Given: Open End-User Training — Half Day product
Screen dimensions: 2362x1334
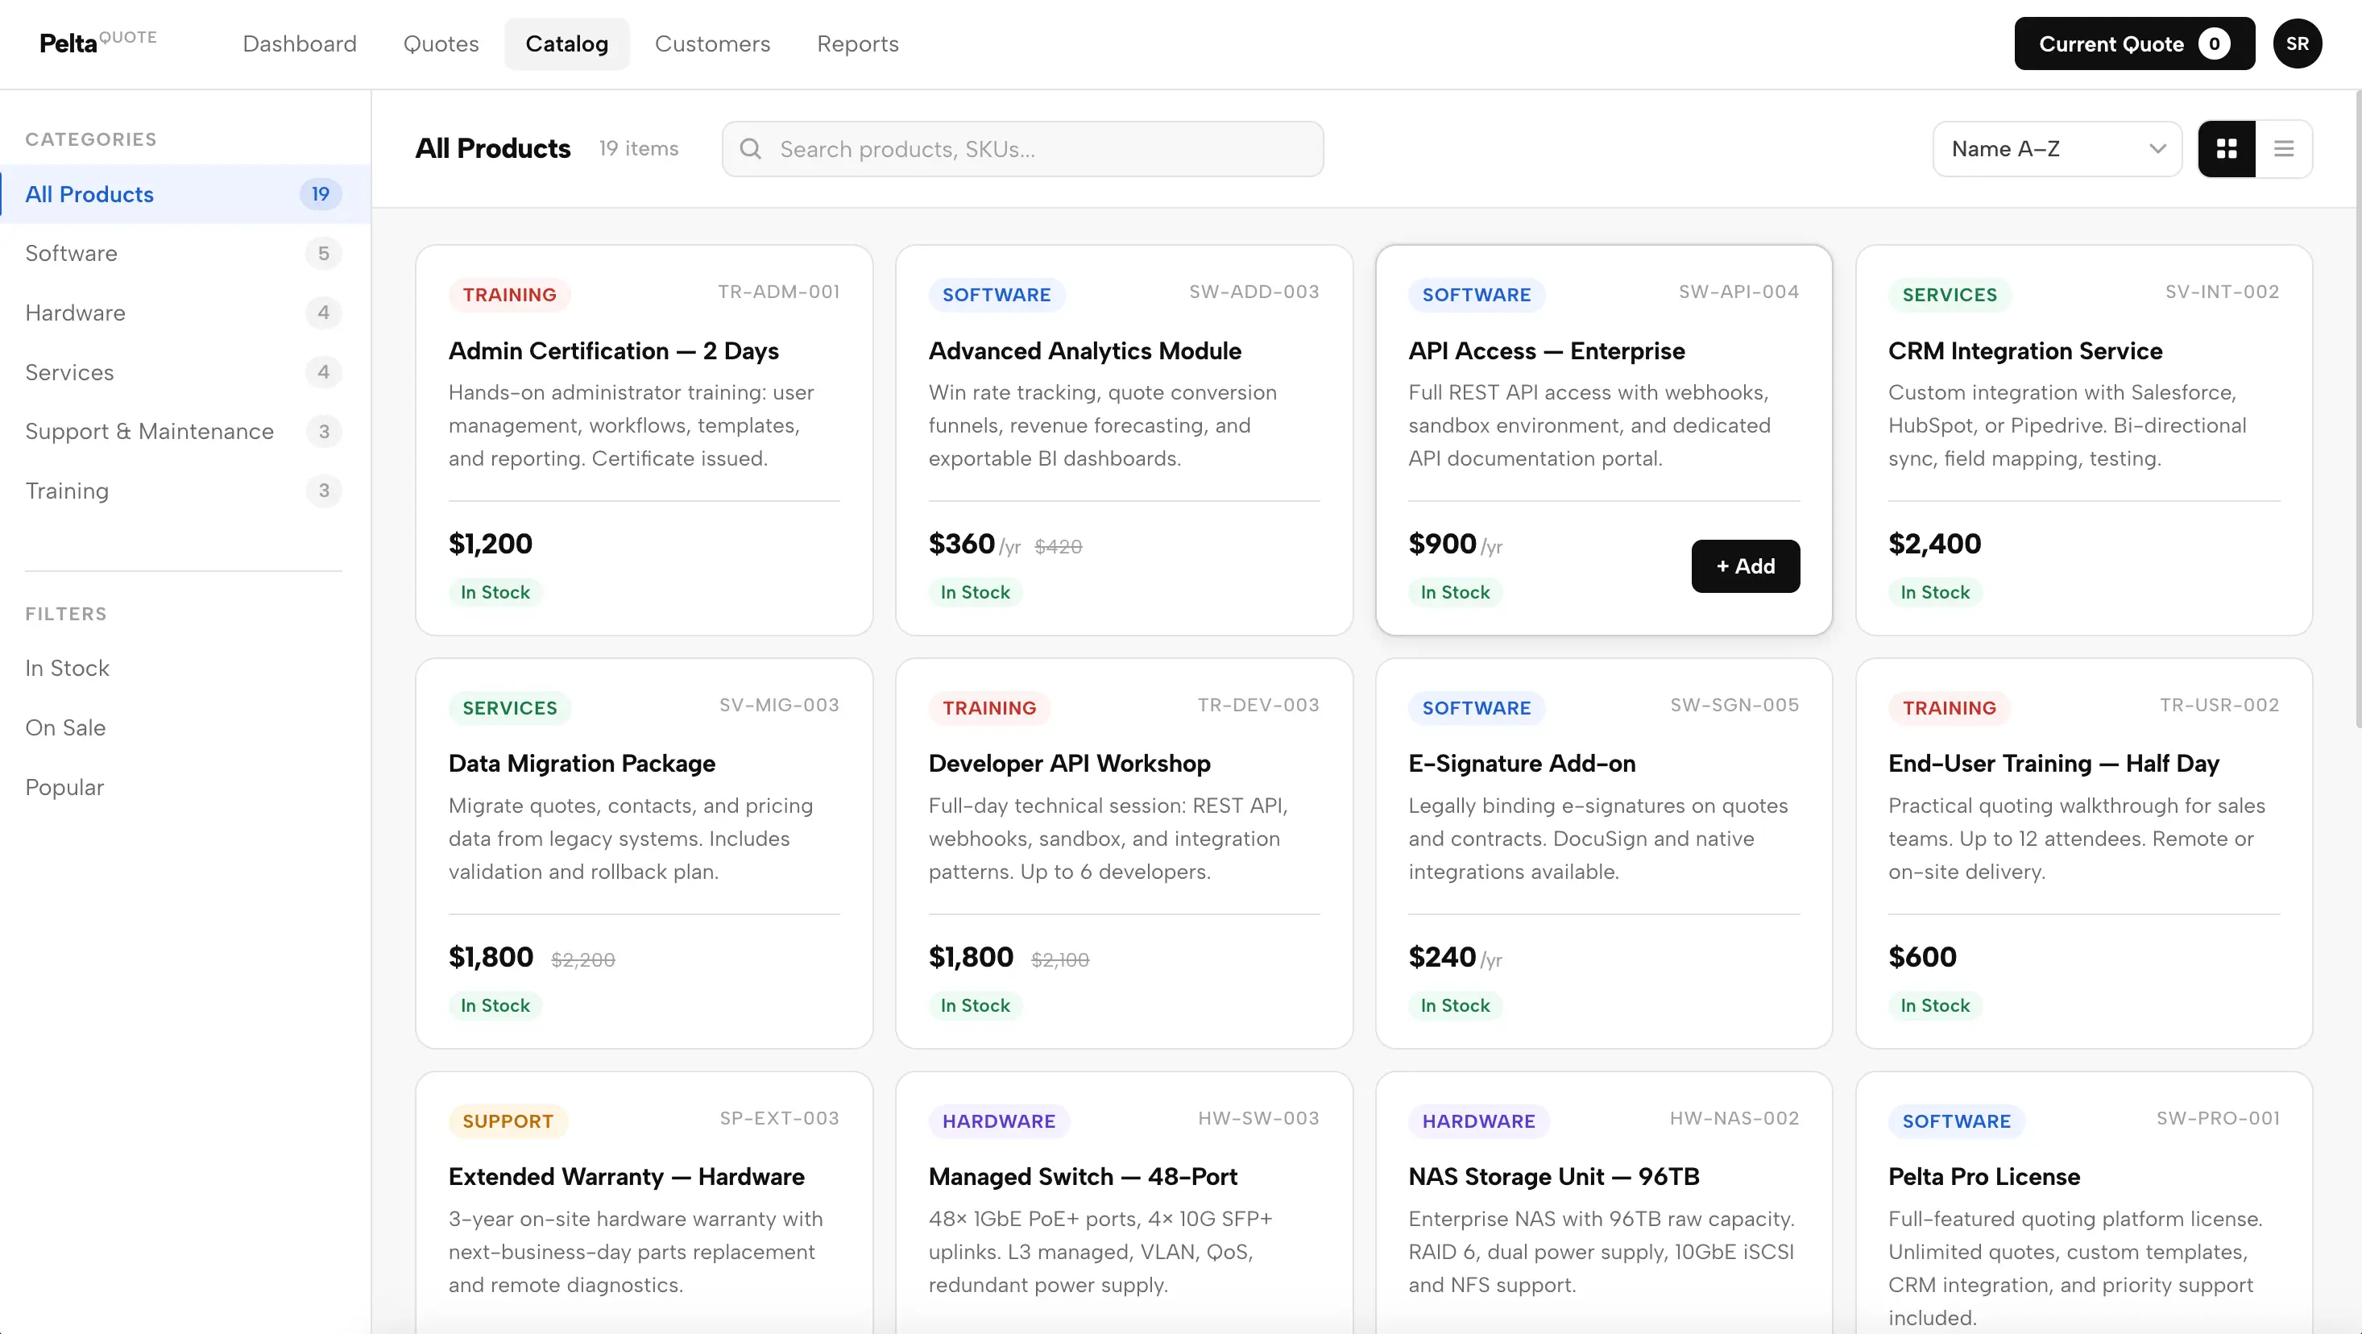Looking at the screenshot, I should (2083, 854).
